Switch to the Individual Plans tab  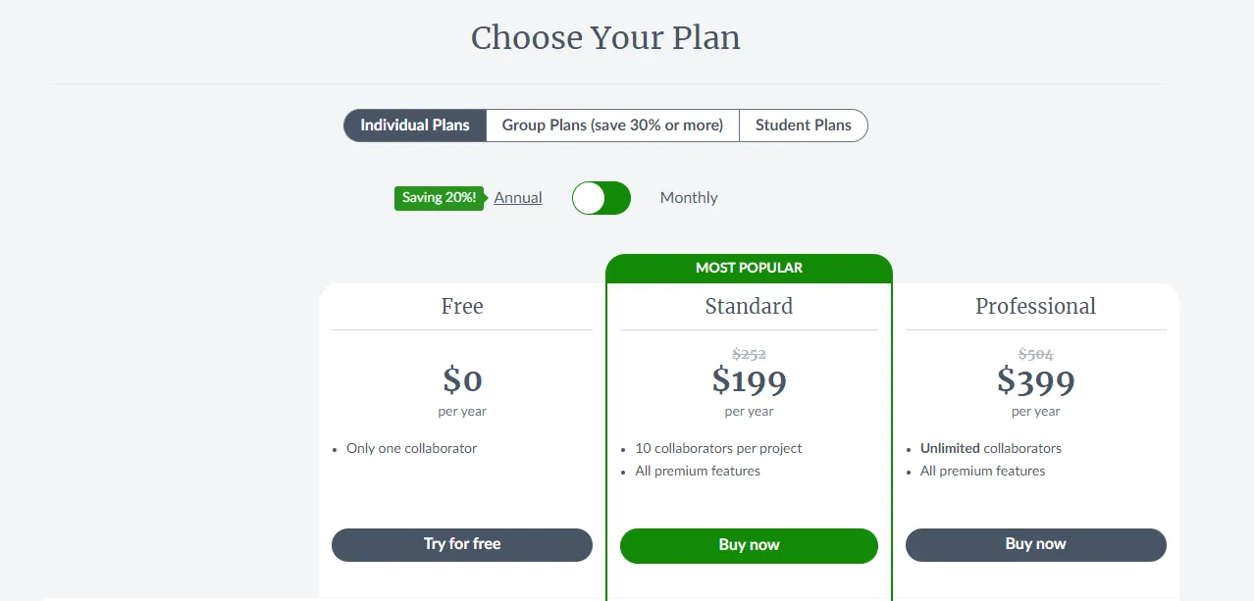(415, 125)
